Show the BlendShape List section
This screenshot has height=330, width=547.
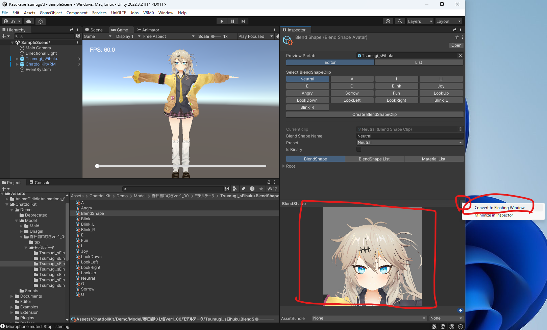click(x=374, y=159)
